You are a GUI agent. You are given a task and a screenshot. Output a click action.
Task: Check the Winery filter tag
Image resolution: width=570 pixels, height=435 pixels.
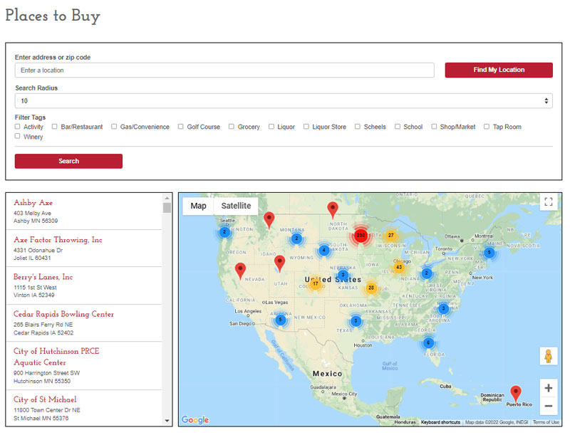click(x=16, y=137)
